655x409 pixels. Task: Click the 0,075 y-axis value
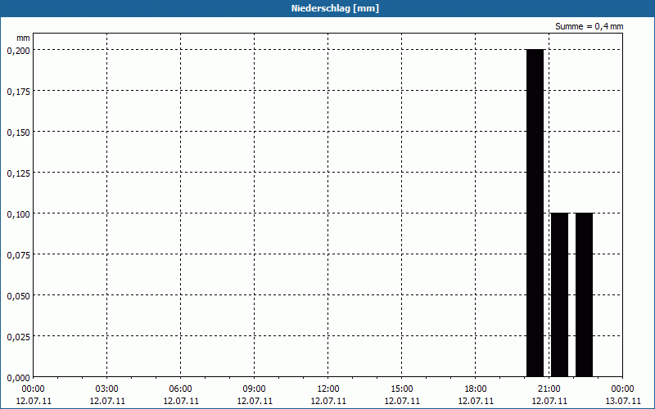pyautogui.click(x=18, y=254)
